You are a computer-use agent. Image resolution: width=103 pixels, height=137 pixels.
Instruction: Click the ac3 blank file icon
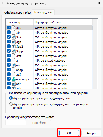(x=14, y=74)
